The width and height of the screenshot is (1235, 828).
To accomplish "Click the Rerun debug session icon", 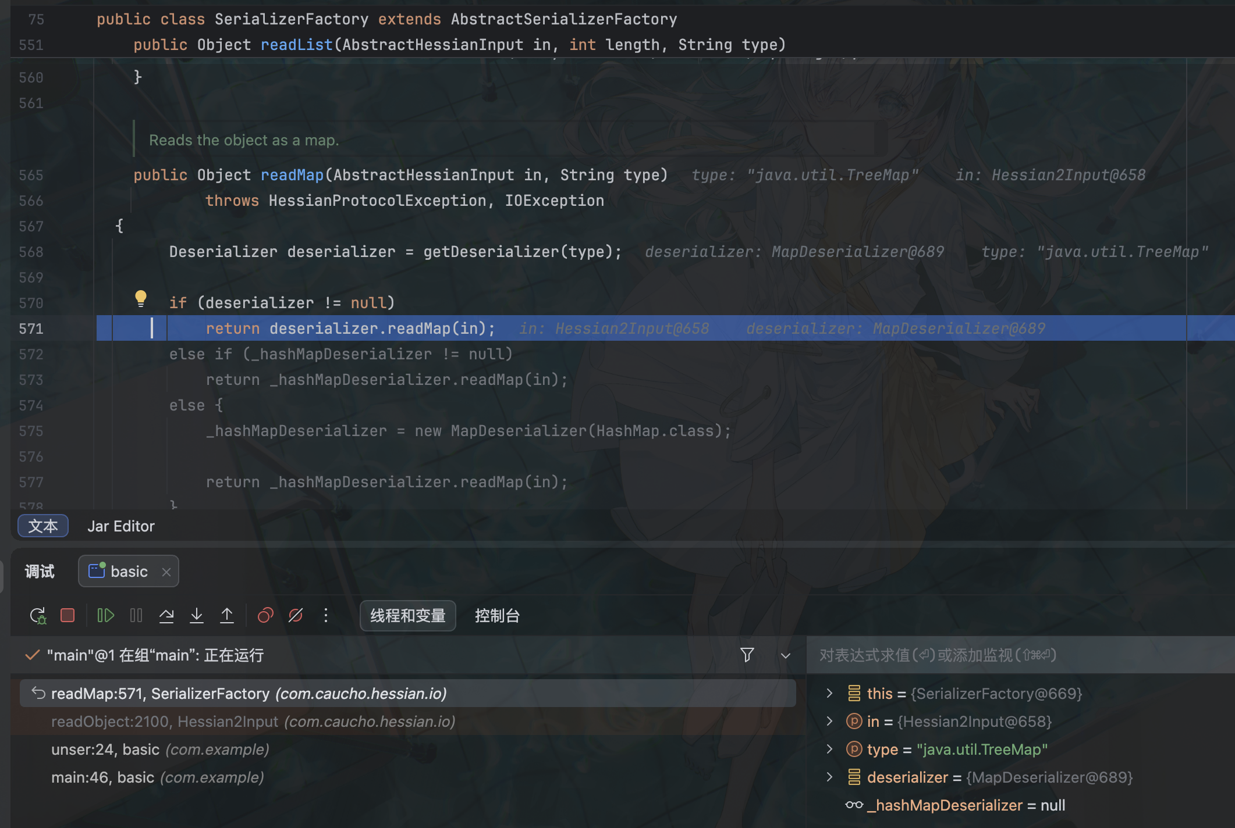I will pos(38,615).
